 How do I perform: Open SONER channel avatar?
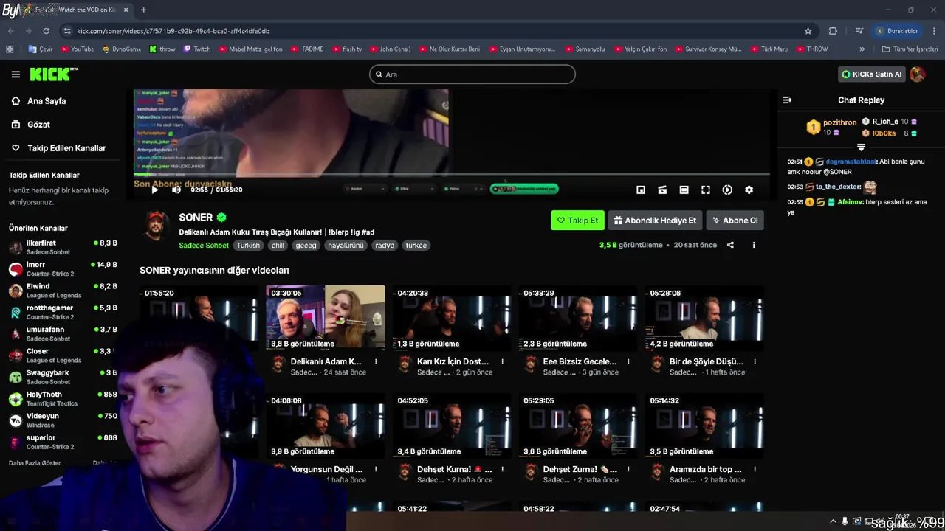pos(156,225)
